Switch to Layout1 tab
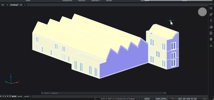The image size is (214, 100). pos(20,96)
